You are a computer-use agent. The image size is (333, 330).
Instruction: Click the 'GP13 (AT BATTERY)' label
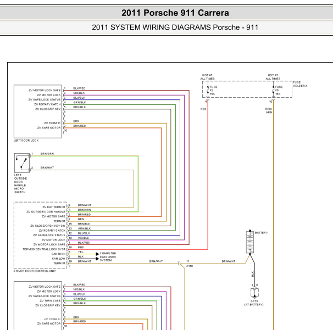tap(254, 303)
